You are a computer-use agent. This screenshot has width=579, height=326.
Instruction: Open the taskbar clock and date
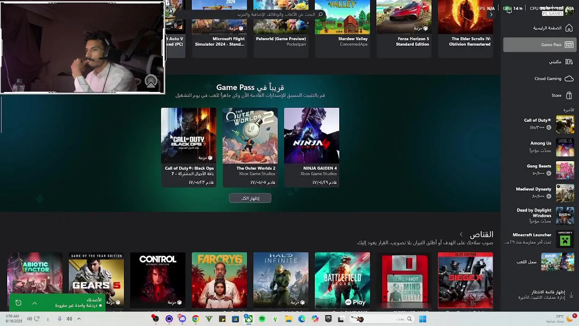14,319
